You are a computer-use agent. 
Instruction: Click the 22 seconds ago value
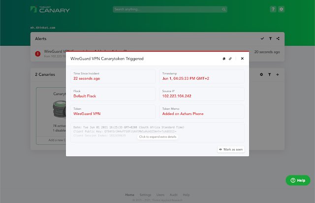(x=87, y=78)
